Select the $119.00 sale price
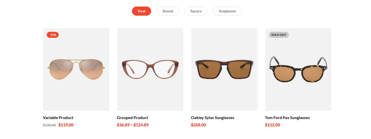Viewport: 371px width, 139px height. point(66,125)
